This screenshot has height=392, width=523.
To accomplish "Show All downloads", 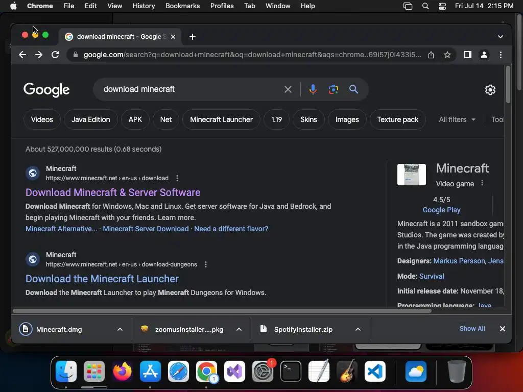I will 472,329.
